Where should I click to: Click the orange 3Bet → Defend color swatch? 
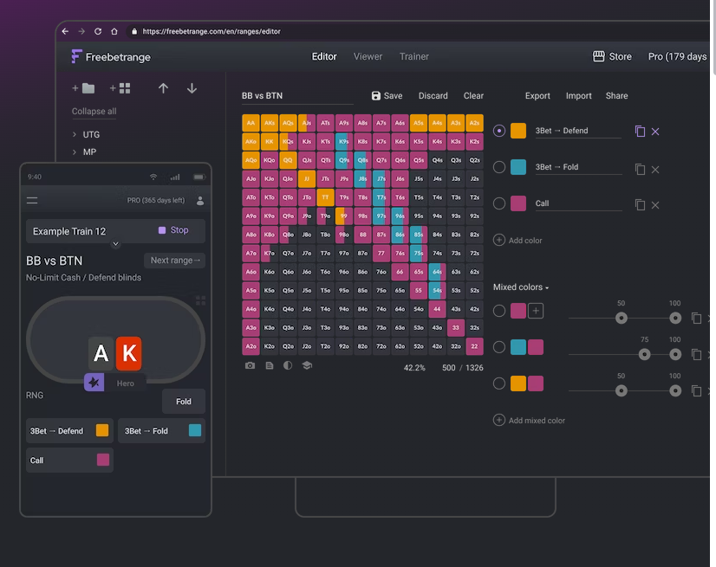[518, 131]
